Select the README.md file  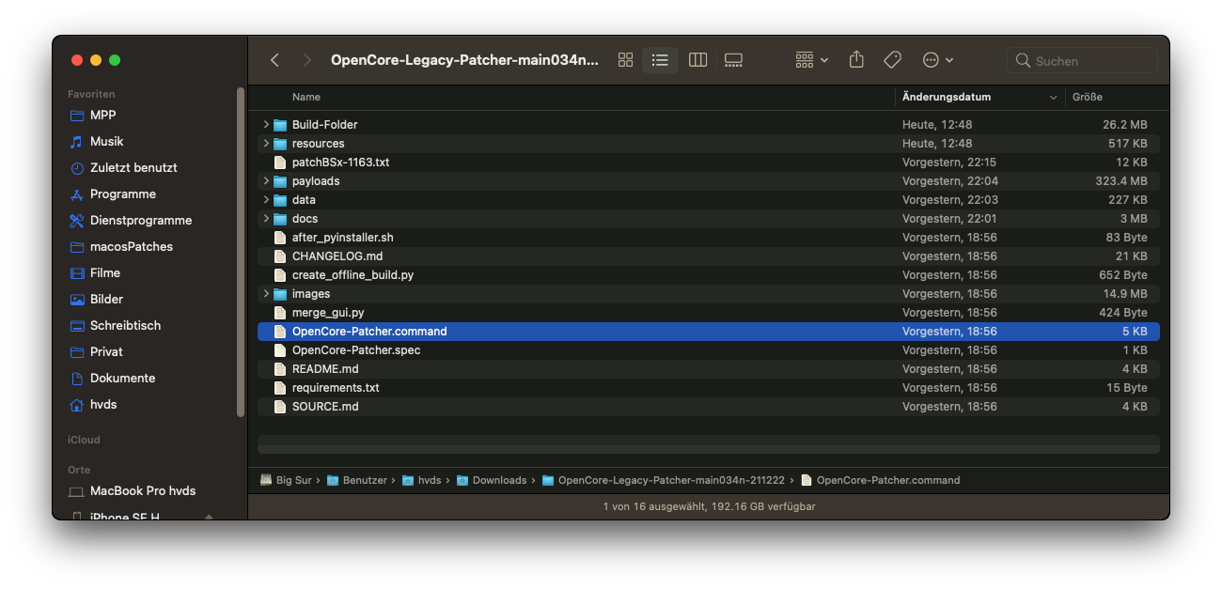tap(709, 369)
